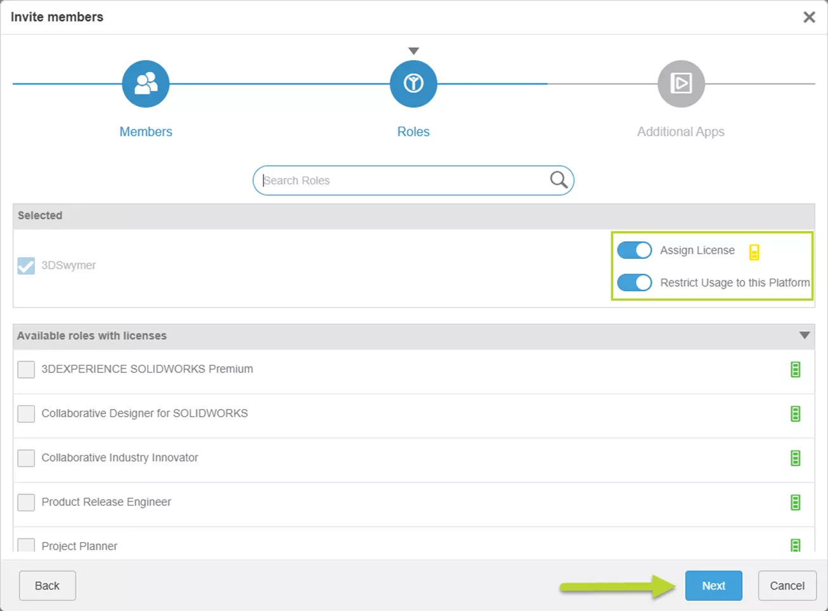Click the Back button

(48, 586)
